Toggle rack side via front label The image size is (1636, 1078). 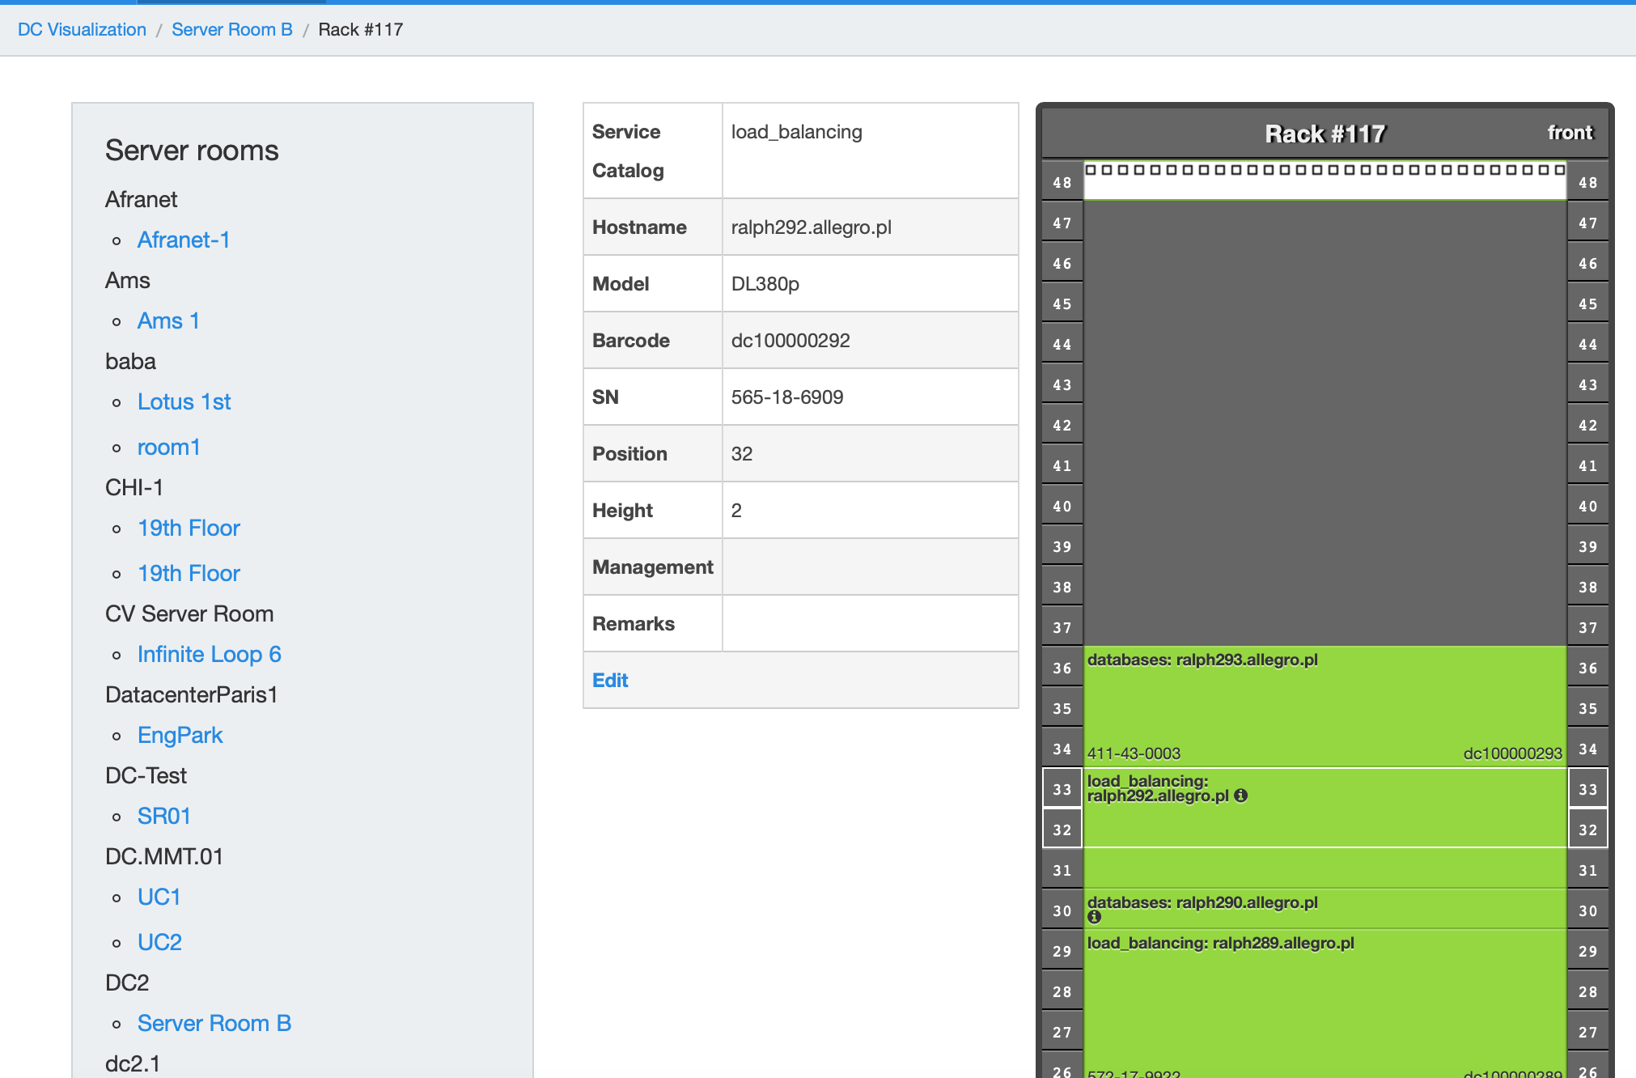click(1569, 133)
